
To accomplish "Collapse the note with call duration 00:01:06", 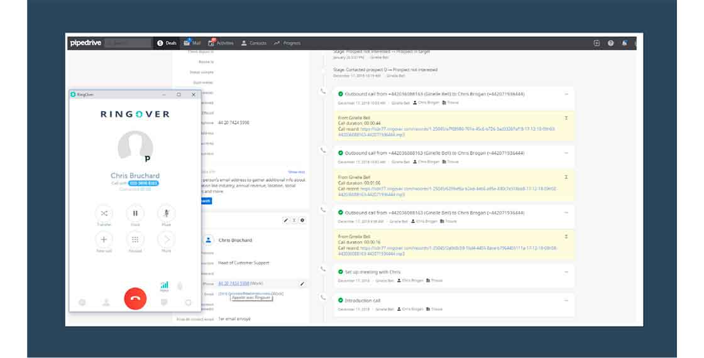I will pos(566,177).
